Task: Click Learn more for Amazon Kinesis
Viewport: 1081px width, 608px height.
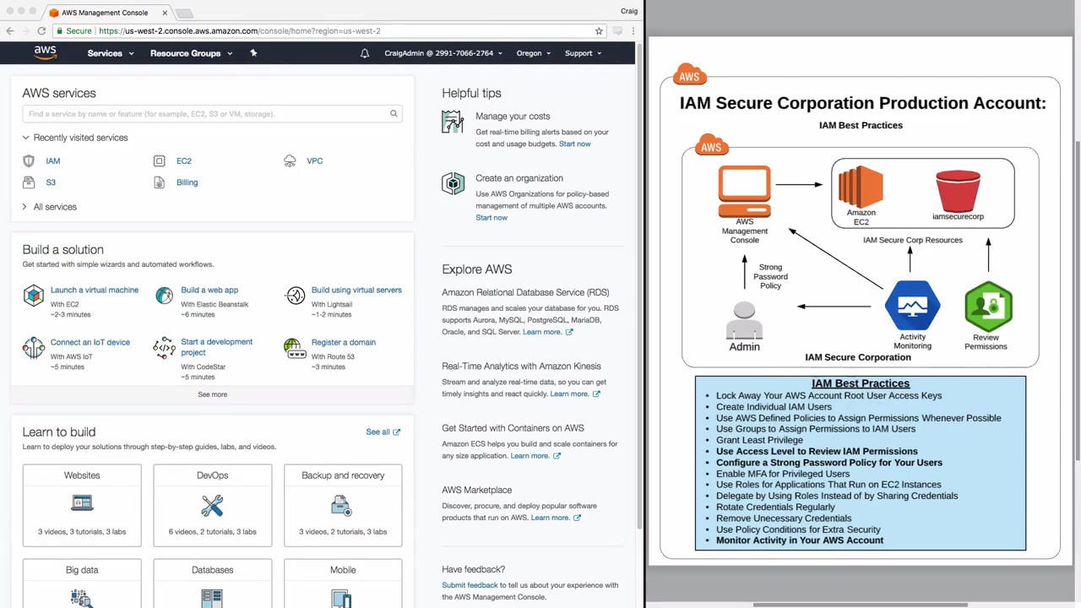Action: 575,394
